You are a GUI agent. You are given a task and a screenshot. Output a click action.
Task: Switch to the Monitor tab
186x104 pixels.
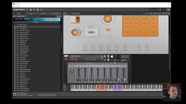click(x=43, y=14)
